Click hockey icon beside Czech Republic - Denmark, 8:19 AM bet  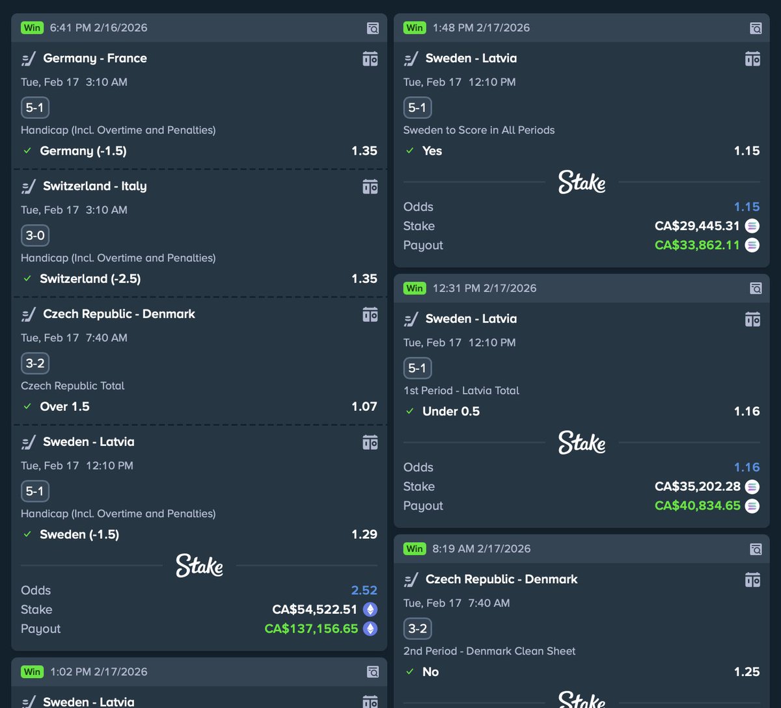click(411, 580)
